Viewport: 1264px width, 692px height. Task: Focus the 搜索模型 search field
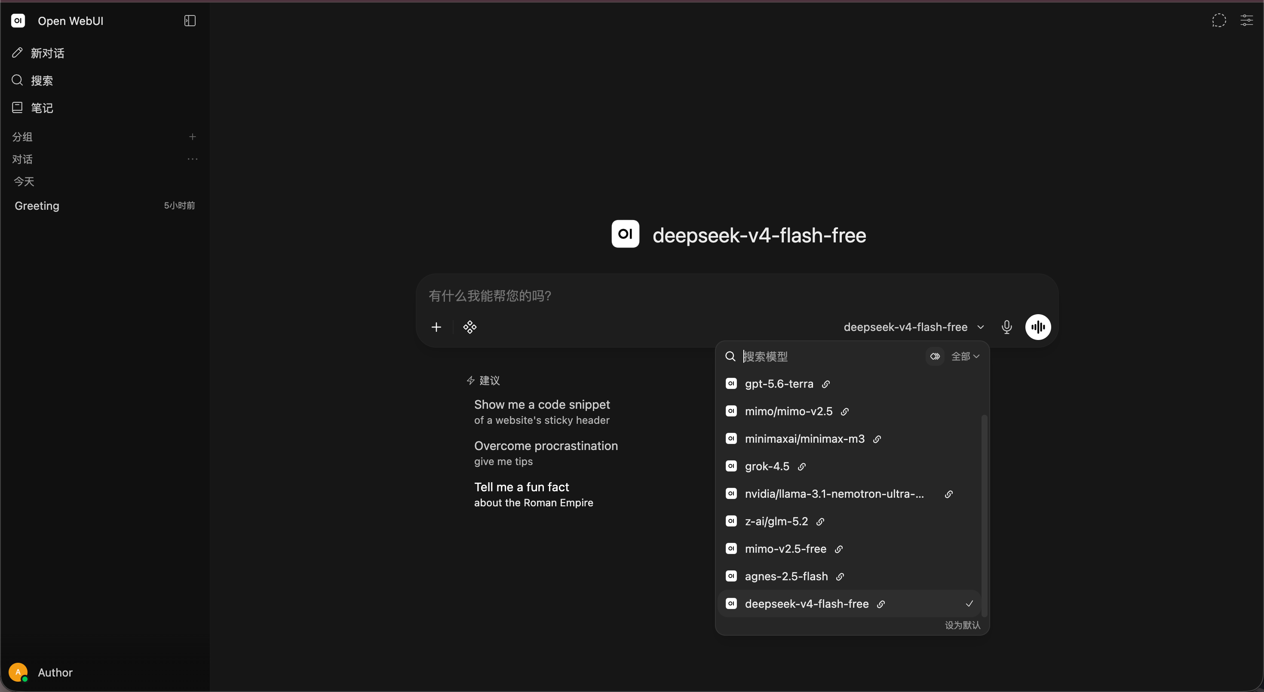[x=831, y=357]
